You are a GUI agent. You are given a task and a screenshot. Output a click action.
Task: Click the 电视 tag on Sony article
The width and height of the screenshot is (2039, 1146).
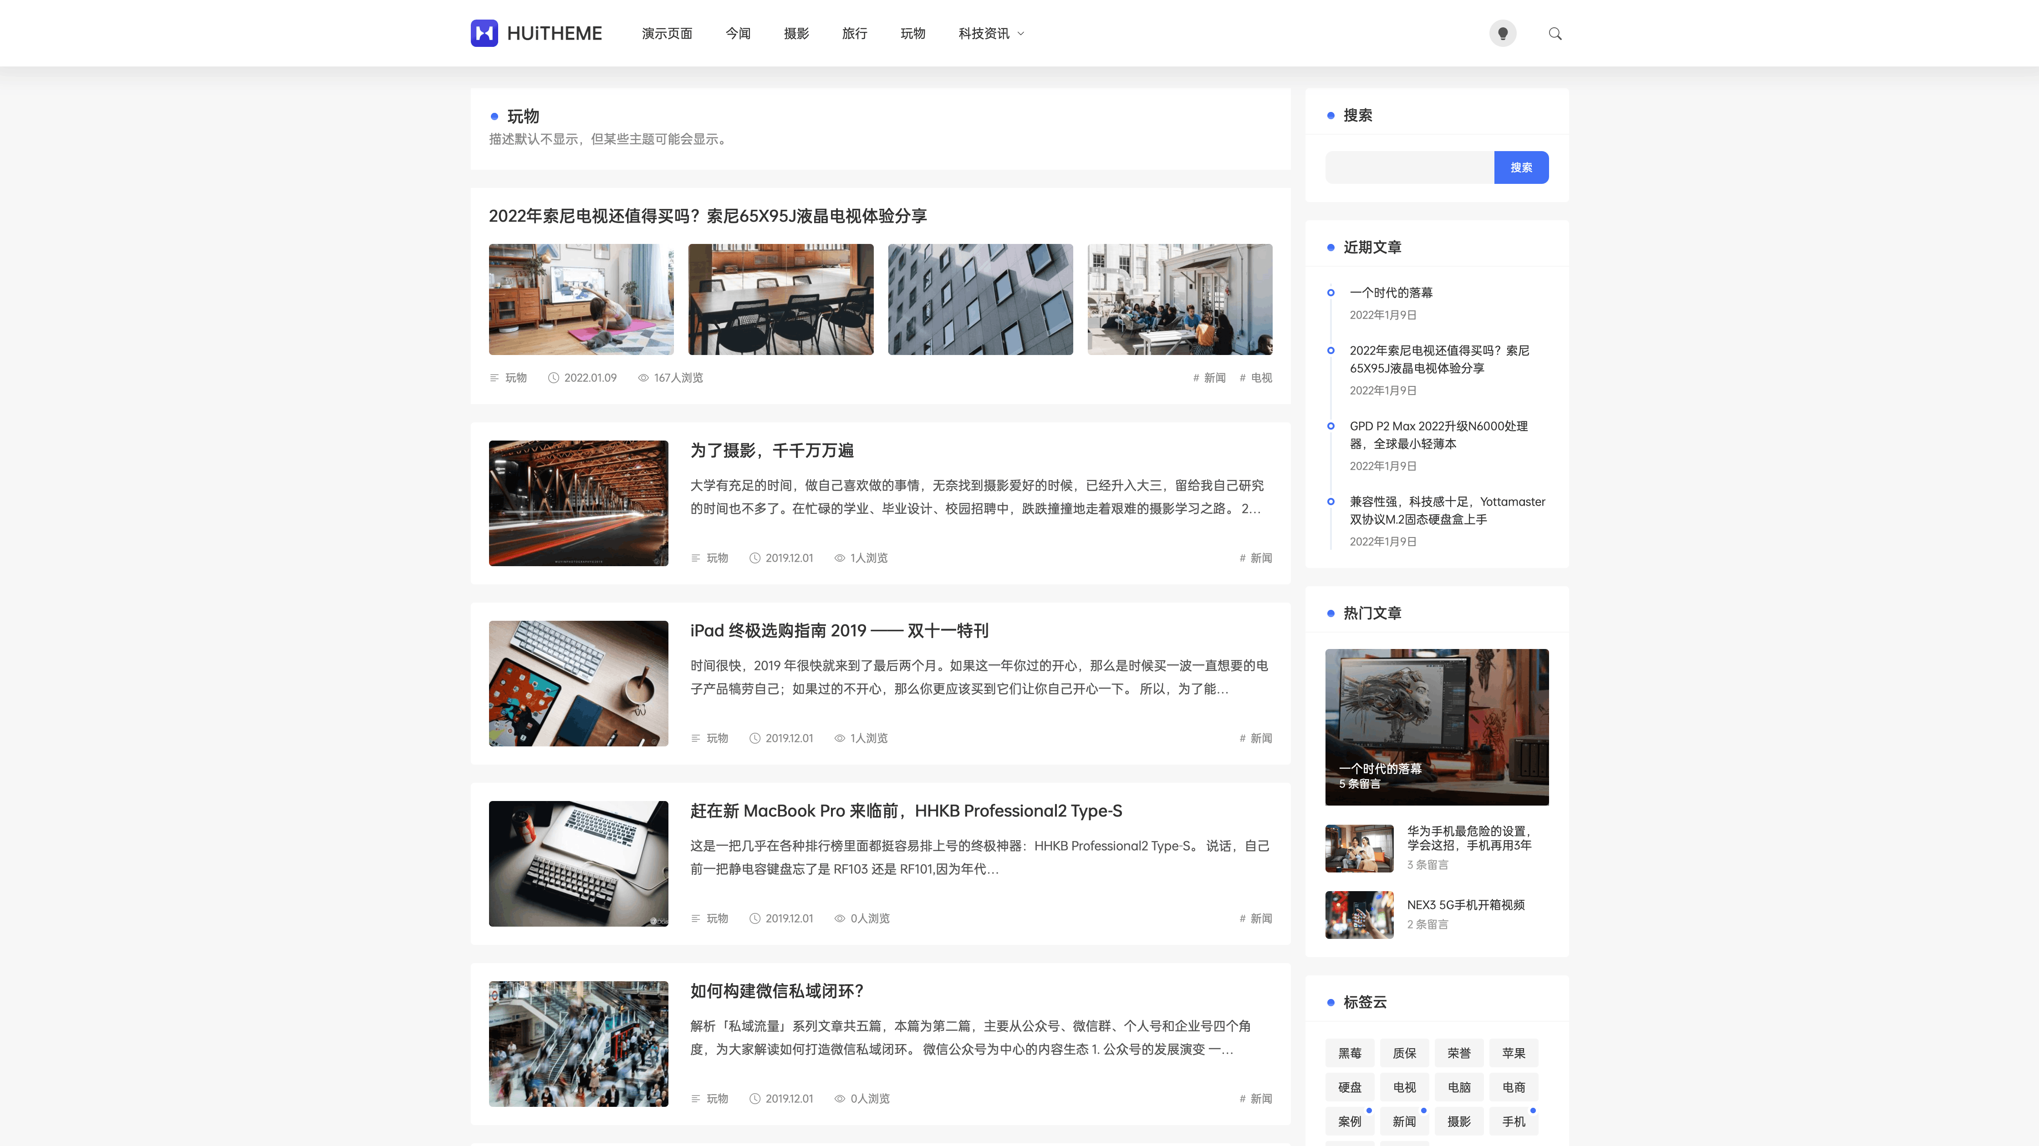[x=1255, y=377]
